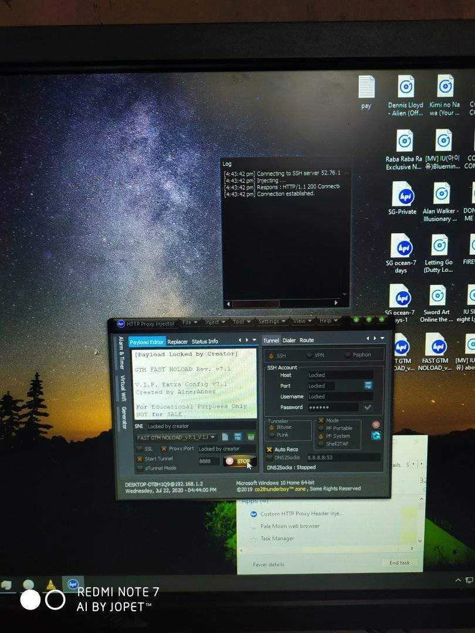The image size is (475, 633).
Task: Click the blue save icon next to Port field
Action: pos(368,386)
